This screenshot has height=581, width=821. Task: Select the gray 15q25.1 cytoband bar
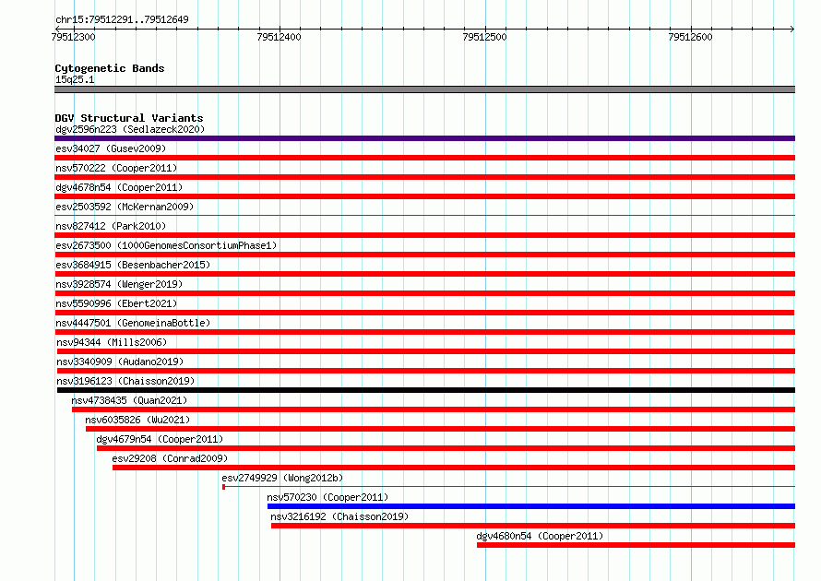tap(424, 89)
